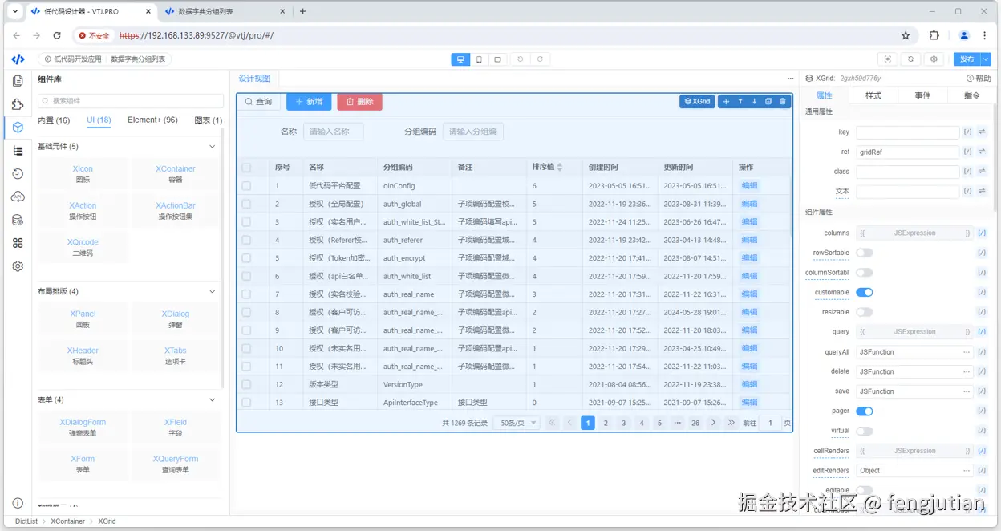Screen dimensions: 1001x531
Task: Switch to mobile phone preview mode
Action: point(480,59)
